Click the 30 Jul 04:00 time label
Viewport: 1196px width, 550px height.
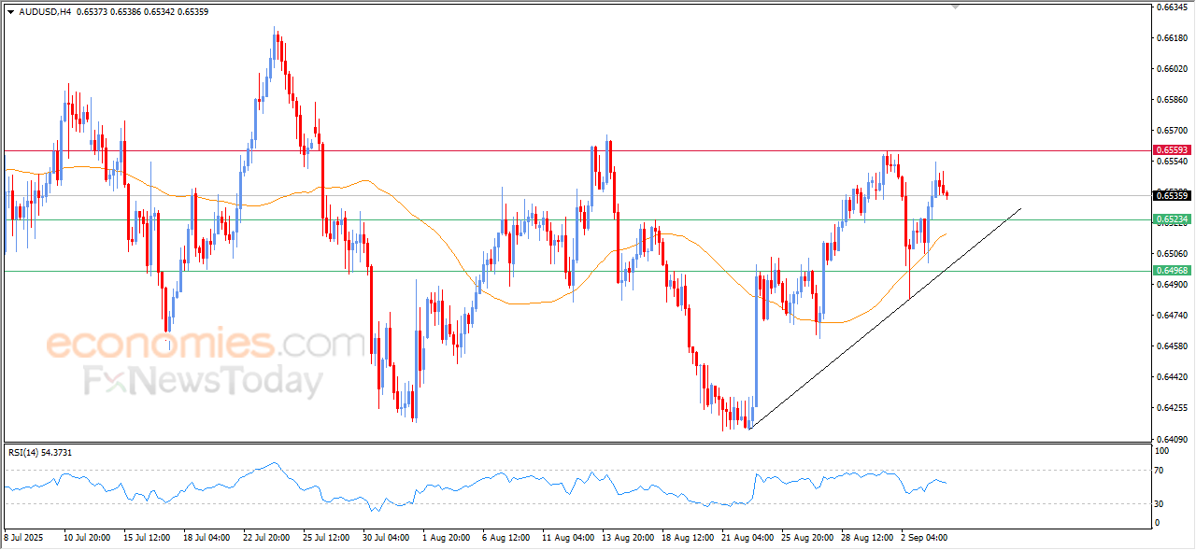pyautogui.click(x=386, y=538)
